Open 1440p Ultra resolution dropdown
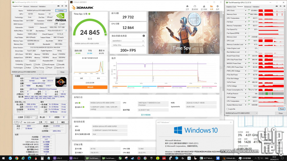 point(128,45)
